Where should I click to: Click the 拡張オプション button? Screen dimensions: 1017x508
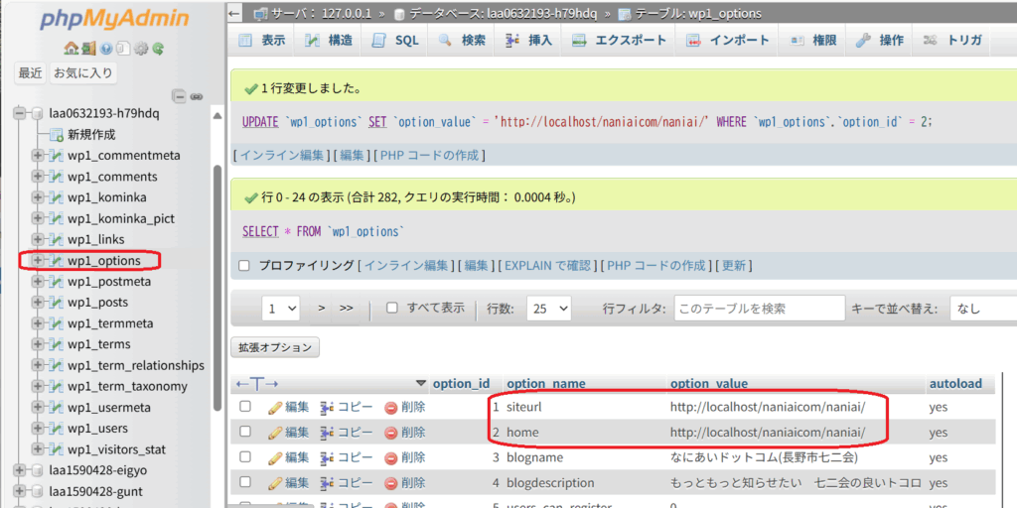[x=275, y=348]
